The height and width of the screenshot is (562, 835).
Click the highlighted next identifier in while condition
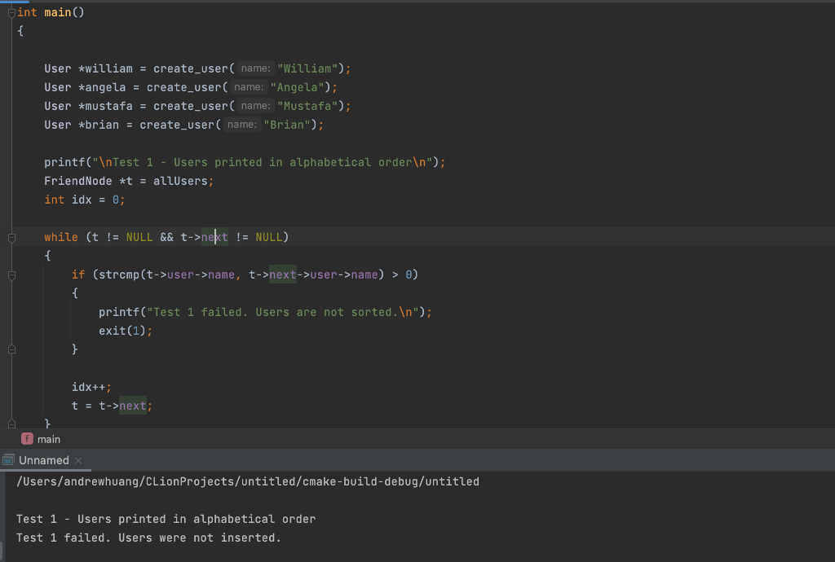click(215, 237)
